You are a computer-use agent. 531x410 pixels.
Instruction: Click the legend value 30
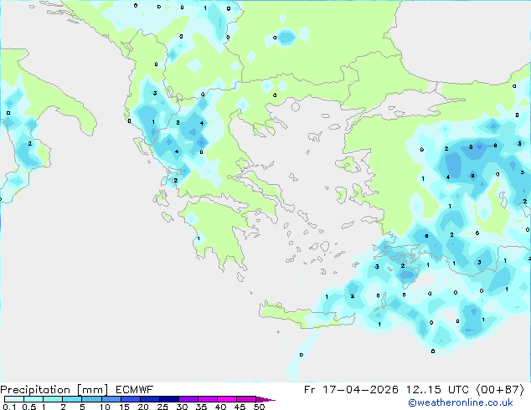(x=182, y=407)
